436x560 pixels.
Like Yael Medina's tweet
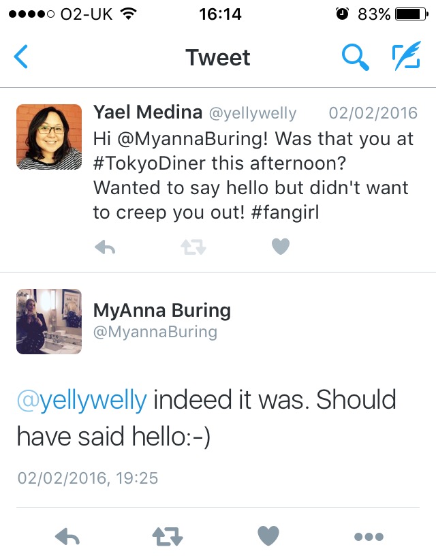pos(280,246)
